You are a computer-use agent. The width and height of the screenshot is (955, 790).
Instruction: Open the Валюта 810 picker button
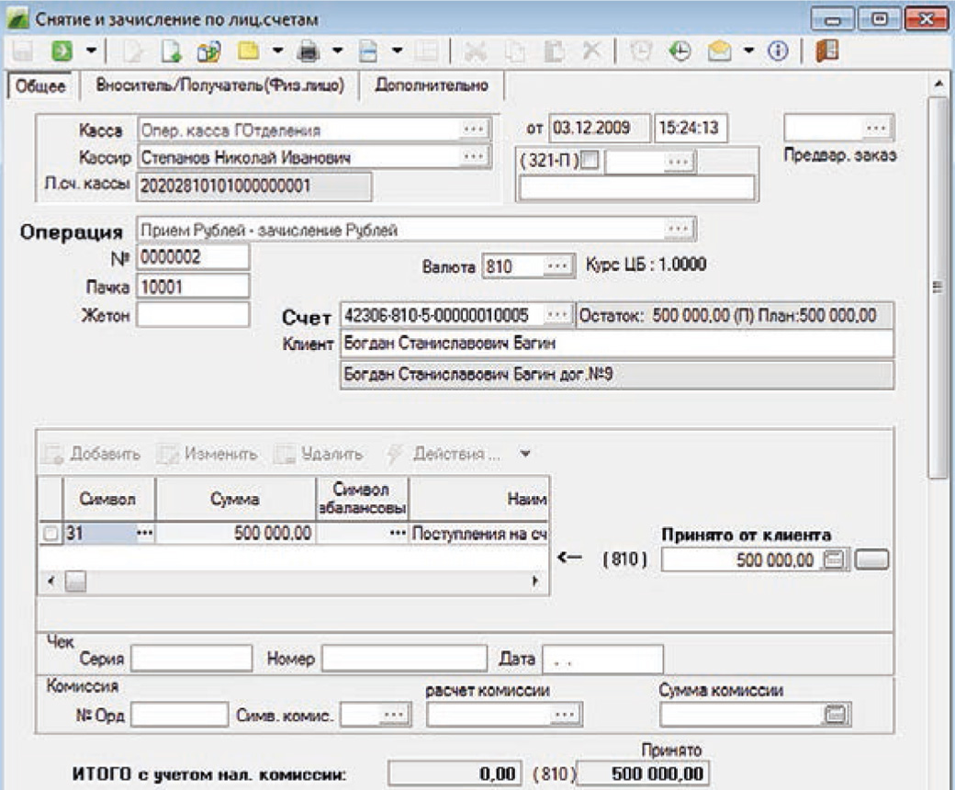(556, 265)
